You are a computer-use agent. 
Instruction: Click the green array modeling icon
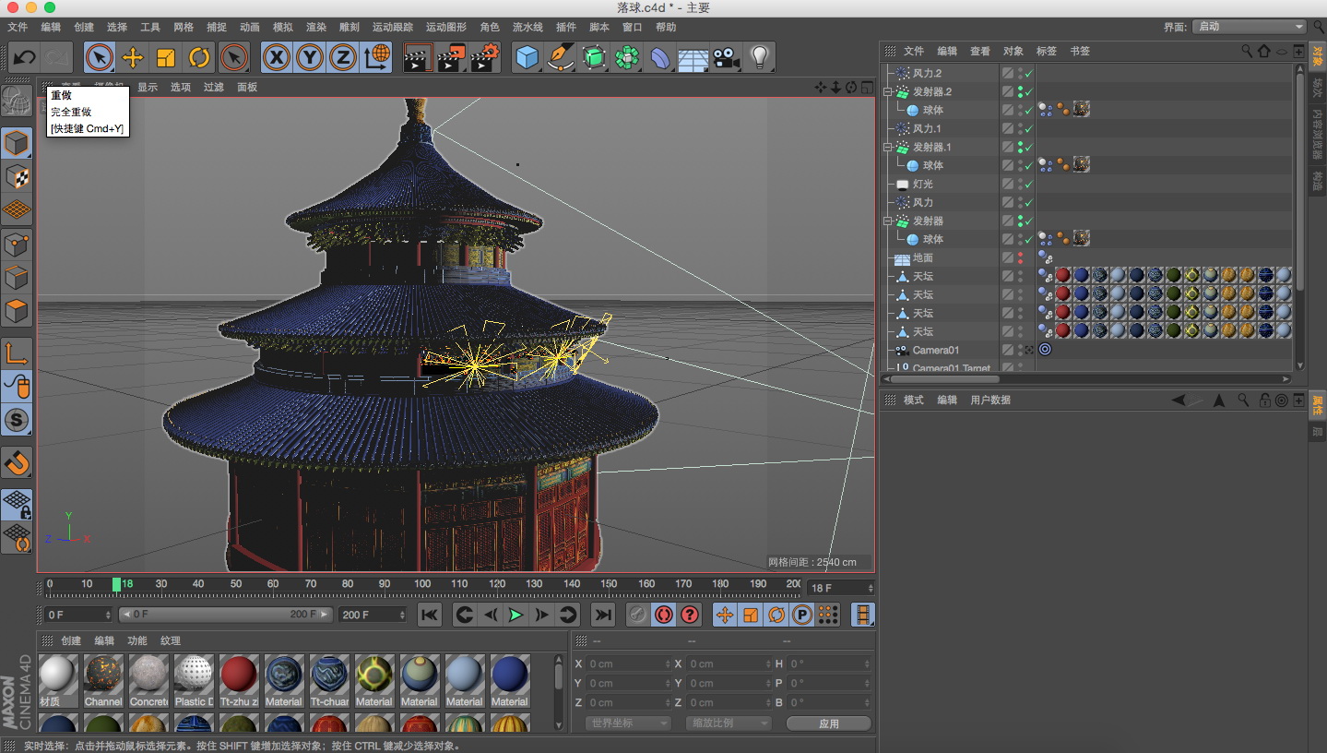(x=627, y=58)
